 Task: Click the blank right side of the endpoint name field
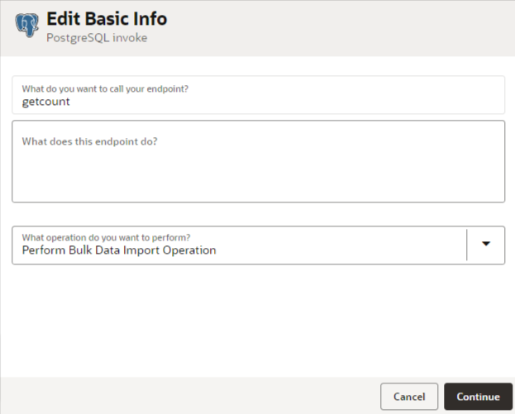pyautogui.click(x=372, y=101)
